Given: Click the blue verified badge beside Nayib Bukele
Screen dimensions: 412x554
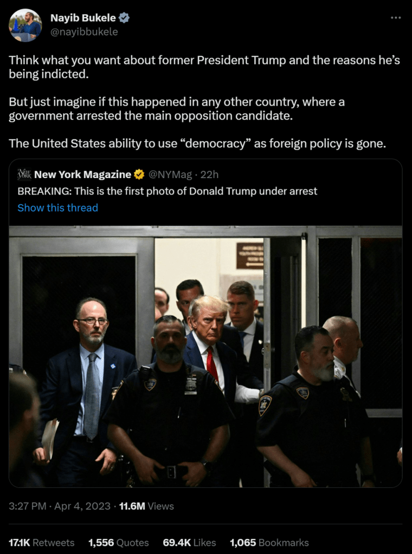Looking at the screenshot, I should pyautogui.click(x=124, y=18).
